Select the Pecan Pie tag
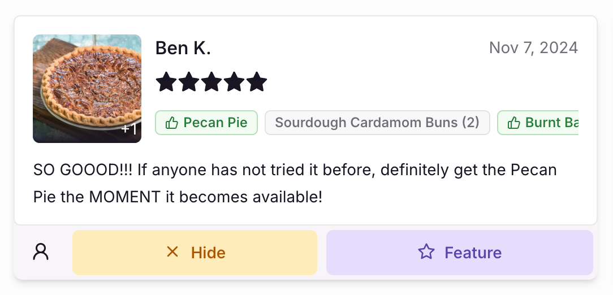Screen dimensions: 613x295 [206, 123]
